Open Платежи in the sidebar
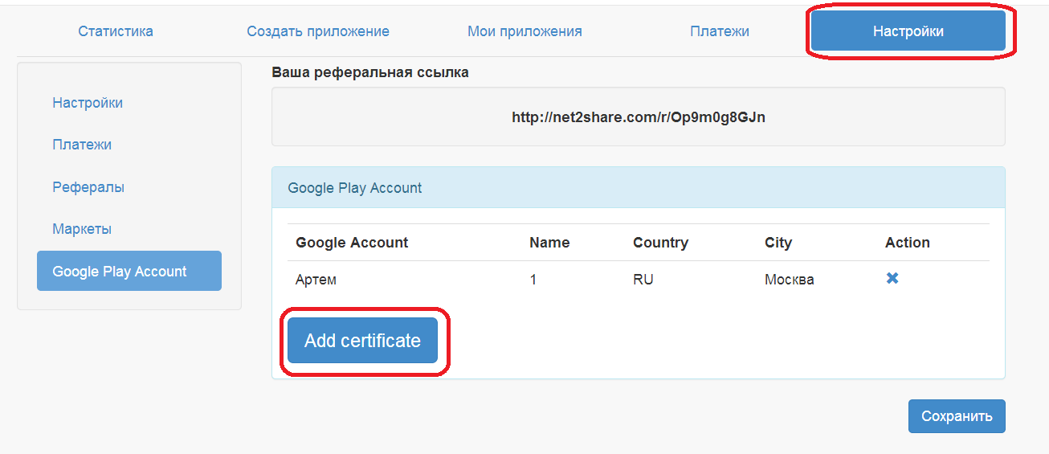The height and width of the screenshot is (454, 1049). [82, 145]
